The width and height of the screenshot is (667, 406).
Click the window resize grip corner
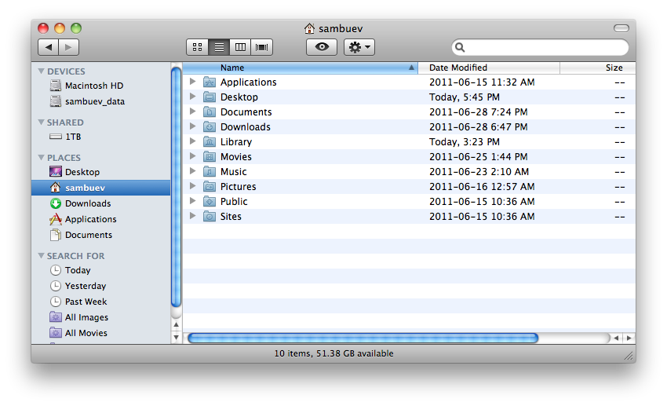click(x=629, y=357)
